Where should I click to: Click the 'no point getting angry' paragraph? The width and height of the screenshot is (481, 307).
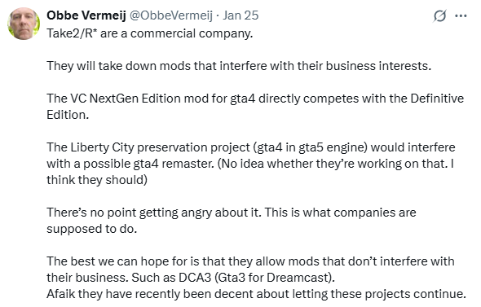[232, 221]
